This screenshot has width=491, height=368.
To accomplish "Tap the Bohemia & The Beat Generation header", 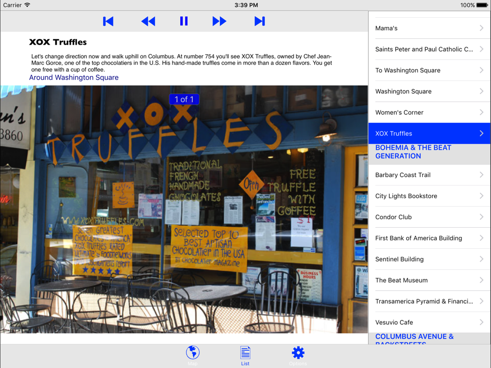I will point(430,154).
